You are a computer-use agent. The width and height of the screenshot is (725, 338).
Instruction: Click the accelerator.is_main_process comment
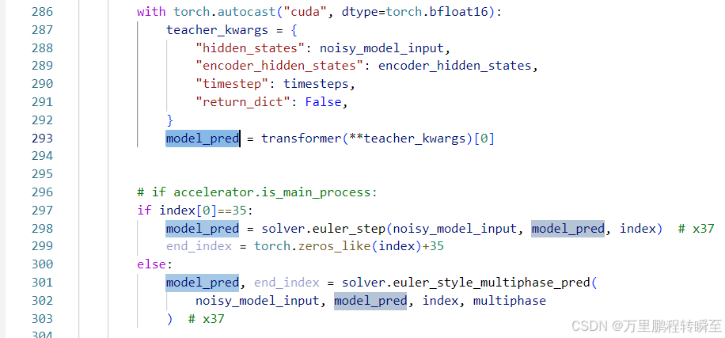[257, 192]
